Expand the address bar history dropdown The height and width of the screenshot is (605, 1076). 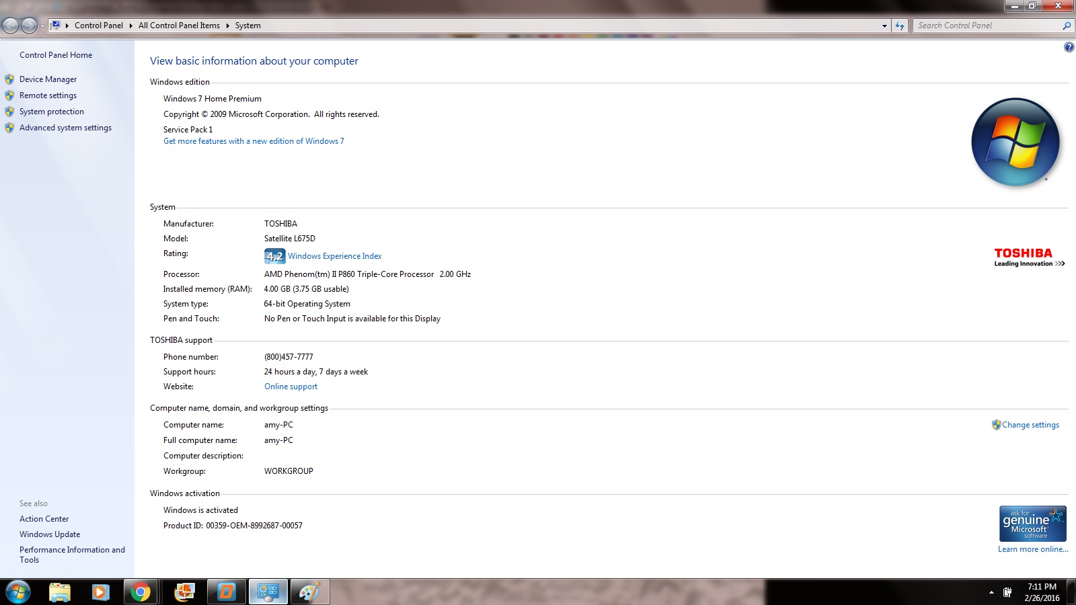[884, 26]
